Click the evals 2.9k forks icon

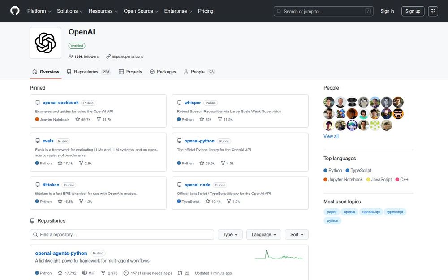click(81, 163)
